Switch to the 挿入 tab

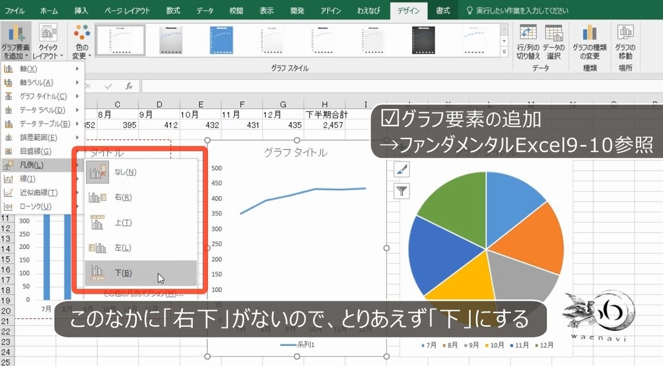pyautogui.click(x=81, y=10)
